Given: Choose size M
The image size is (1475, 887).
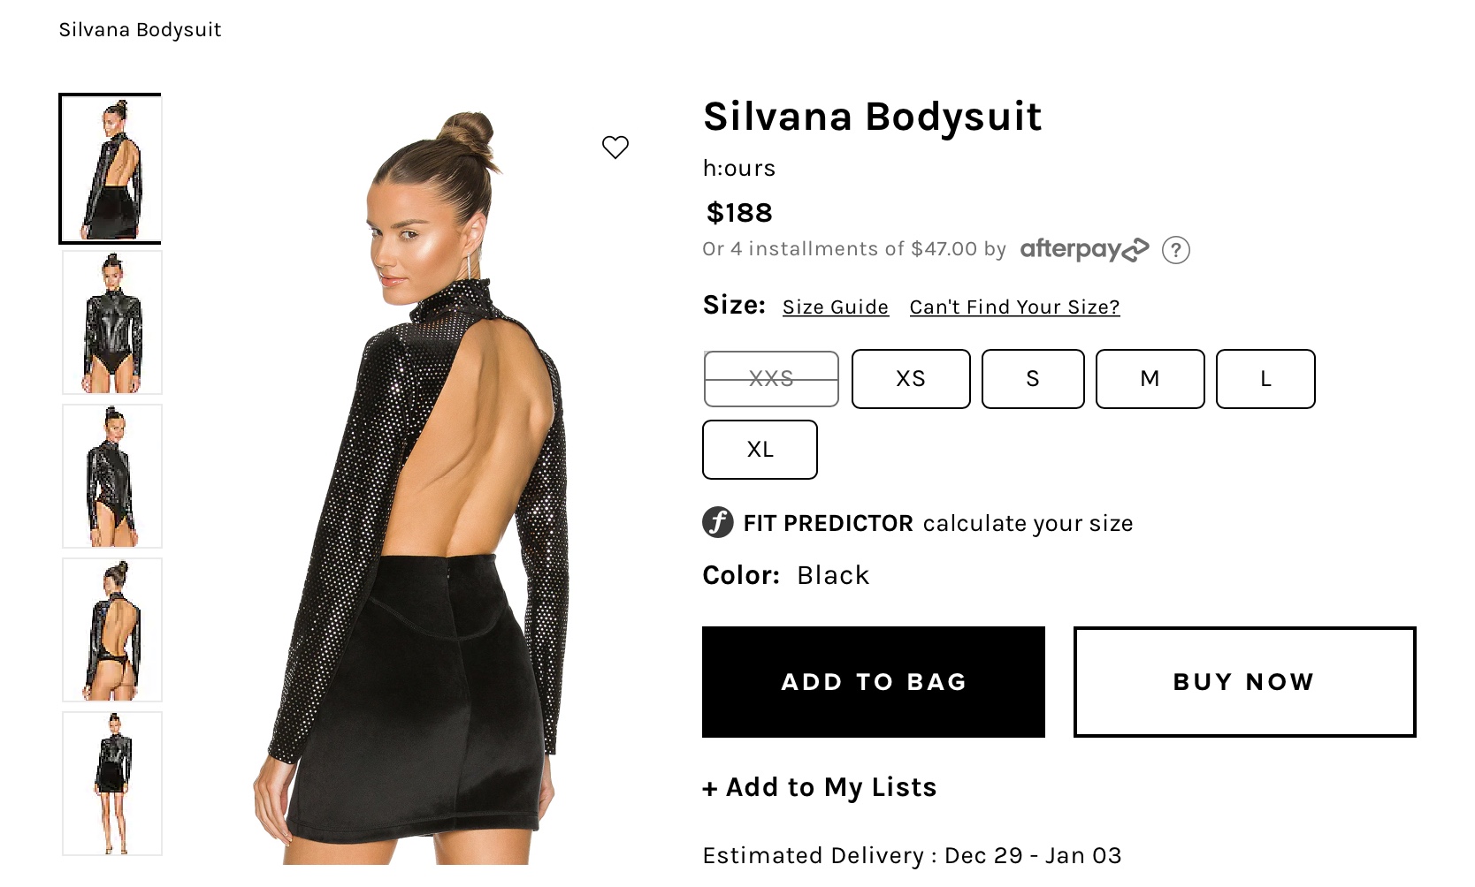Looking at the screenshot, I should [1150, 379].
